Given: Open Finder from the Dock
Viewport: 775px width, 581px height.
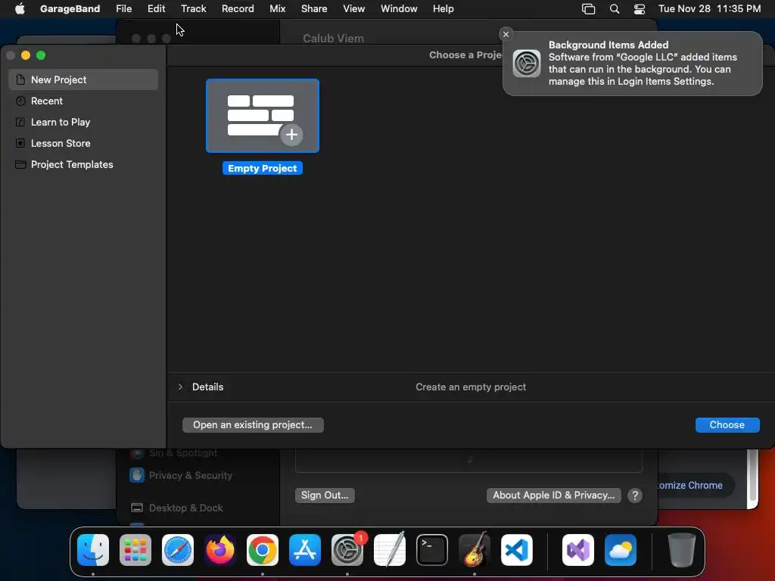Looking at the screenshot, I should coord(93,550).
